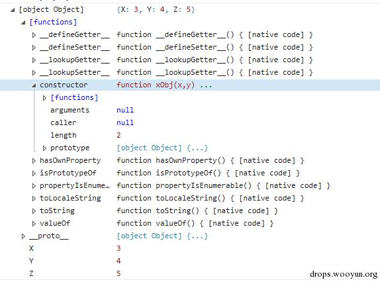Expand the __proto__ object node
The image size is (380, 282).
(x=23, y=236)
